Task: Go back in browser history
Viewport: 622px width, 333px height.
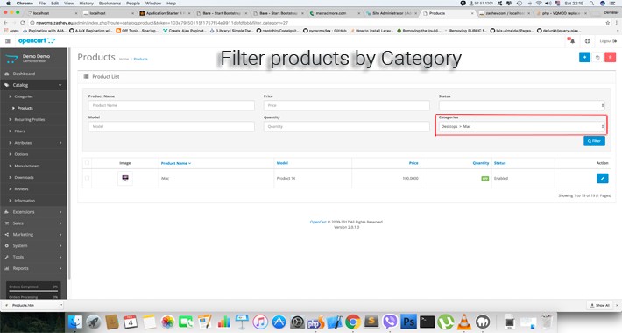Action: coord(5,23)
